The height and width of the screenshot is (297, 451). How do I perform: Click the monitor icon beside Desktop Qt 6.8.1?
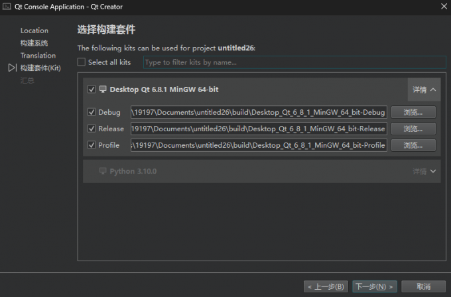pos(103,89)
